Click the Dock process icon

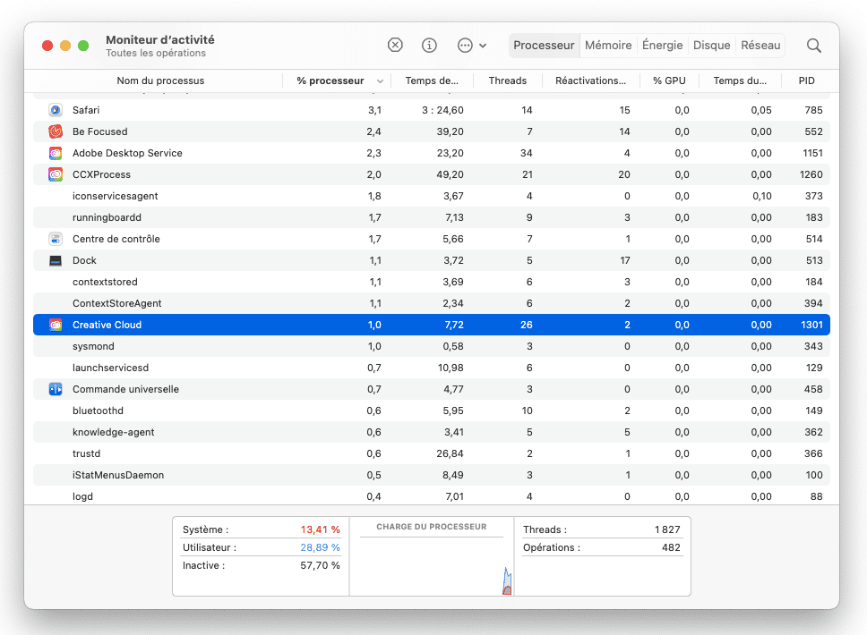[56, 260]
